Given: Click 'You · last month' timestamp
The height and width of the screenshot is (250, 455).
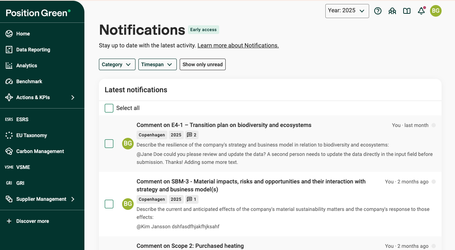Looking at the screenshot, I should point(410,125).
